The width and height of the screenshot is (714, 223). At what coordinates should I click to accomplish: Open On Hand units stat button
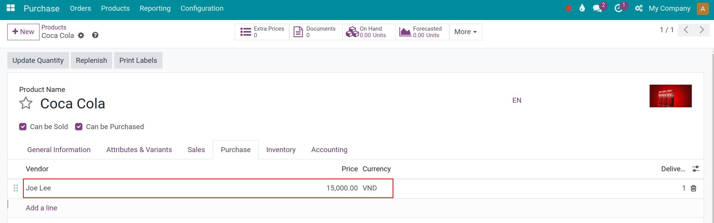[x=369, y=32]
